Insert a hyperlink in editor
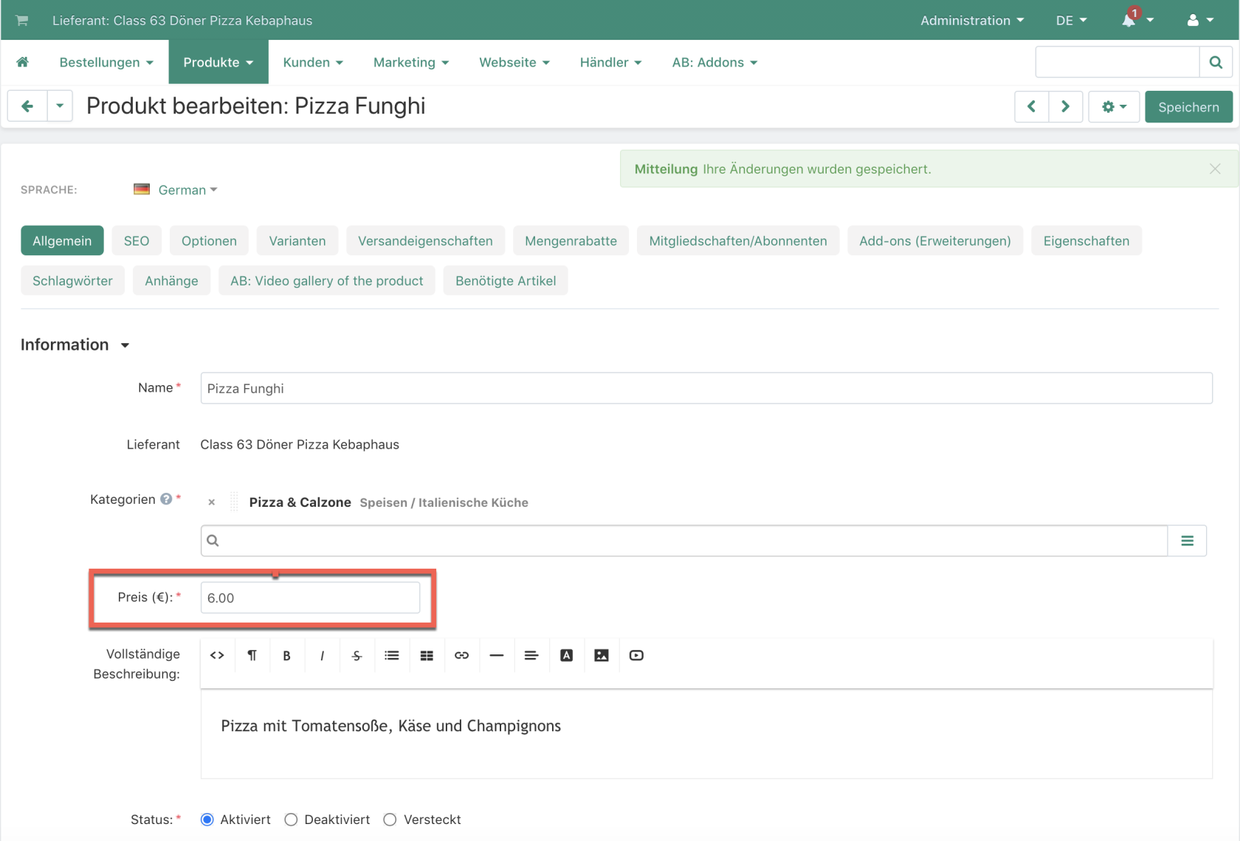 pos(461,655)
